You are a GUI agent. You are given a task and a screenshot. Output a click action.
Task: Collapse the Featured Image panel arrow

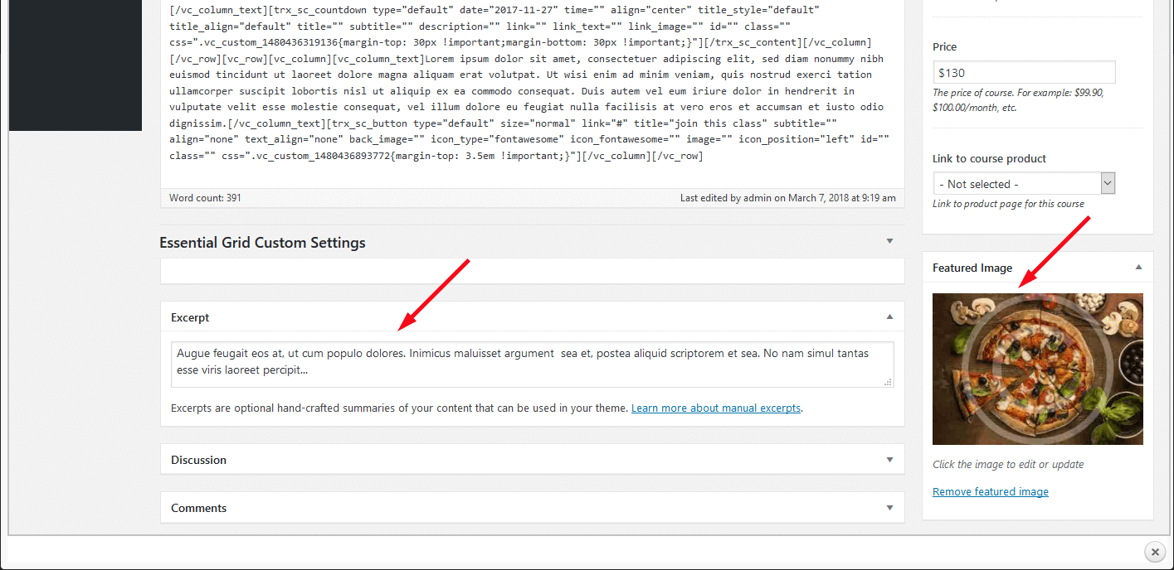[1138, 267]
